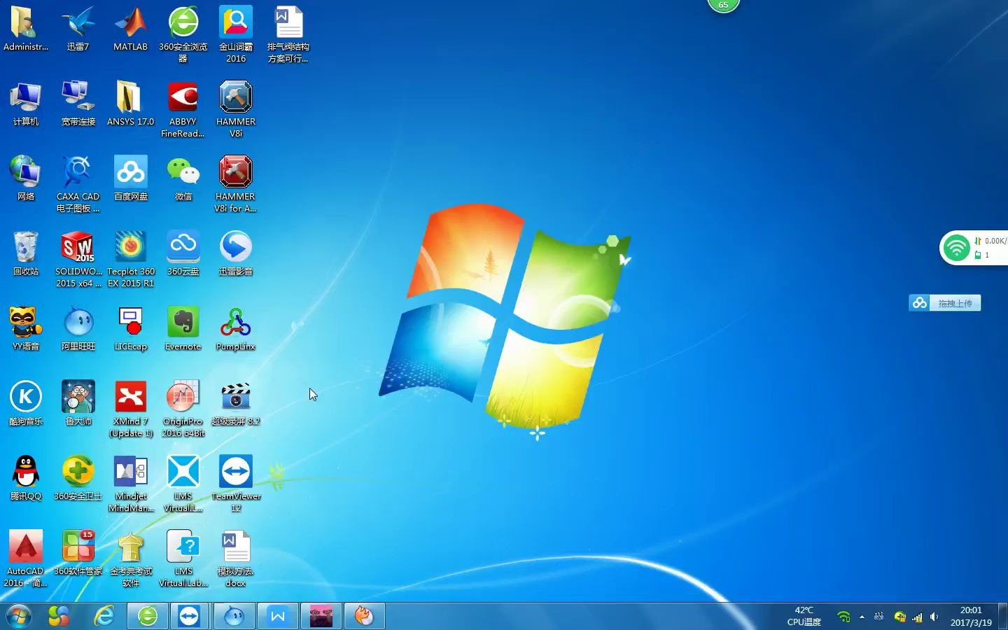Switch to WPS Writer taskbar button
This screenshot has width=1008, height=630.
(x=277, y=616)
